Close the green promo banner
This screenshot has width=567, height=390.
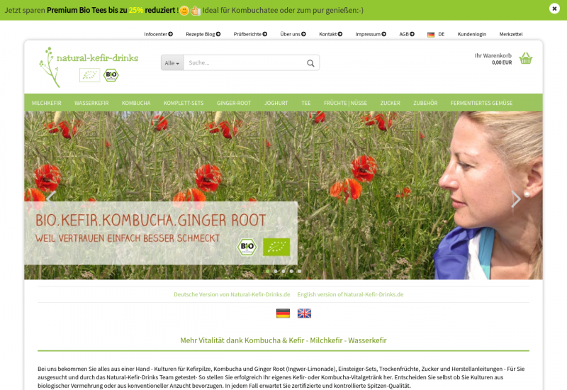pos(554,9)
